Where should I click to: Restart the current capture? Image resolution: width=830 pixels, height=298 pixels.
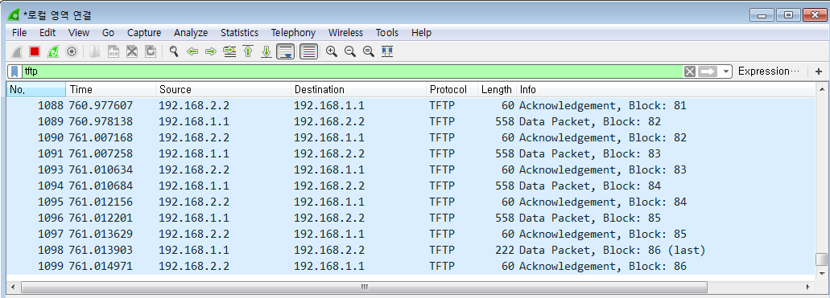(53, 51)
